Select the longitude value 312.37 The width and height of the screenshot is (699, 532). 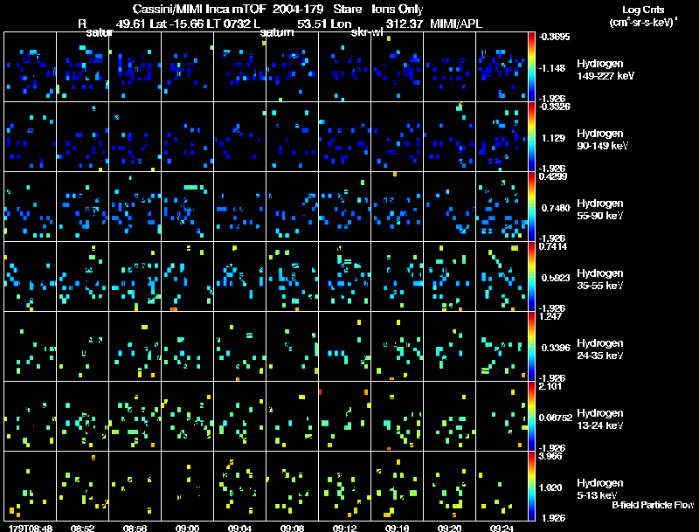[404, 24]
